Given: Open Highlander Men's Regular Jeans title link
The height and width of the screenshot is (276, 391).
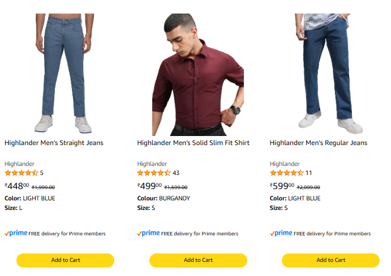Looking at the screenshot, I should (x=318, y=143).
